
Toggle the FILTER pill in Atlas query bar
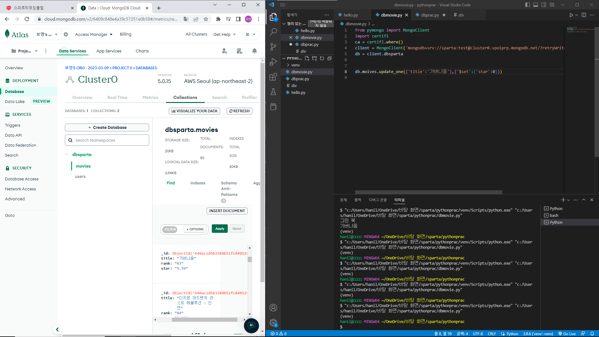click(170, 229)
